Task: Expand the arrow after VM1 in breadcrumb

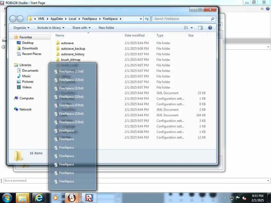Action: tap(47, 19)
